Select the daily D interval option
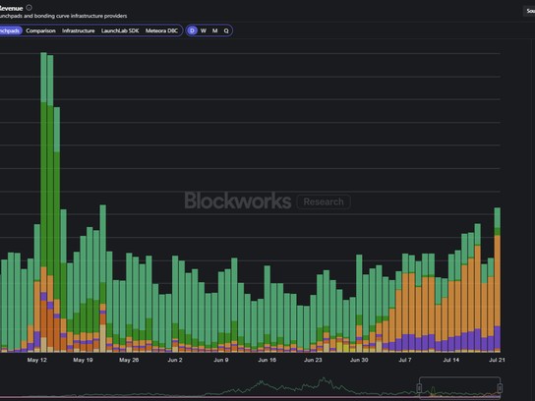This screenshot has width=535, height=401. [192, 30]
